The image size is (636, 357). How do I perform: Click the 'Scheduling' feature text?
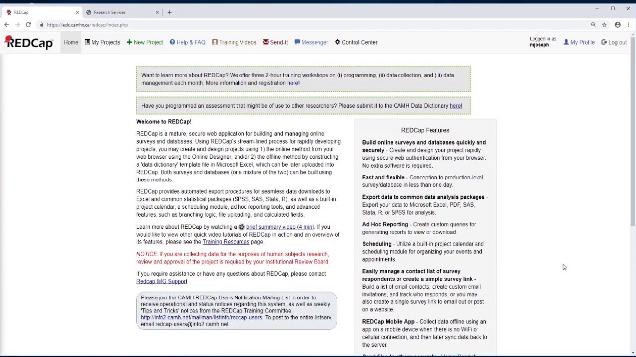(x=377, y=244)
